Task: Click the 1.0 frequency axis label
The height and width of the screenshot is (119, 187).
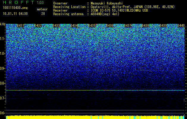Action: point(2,54)
